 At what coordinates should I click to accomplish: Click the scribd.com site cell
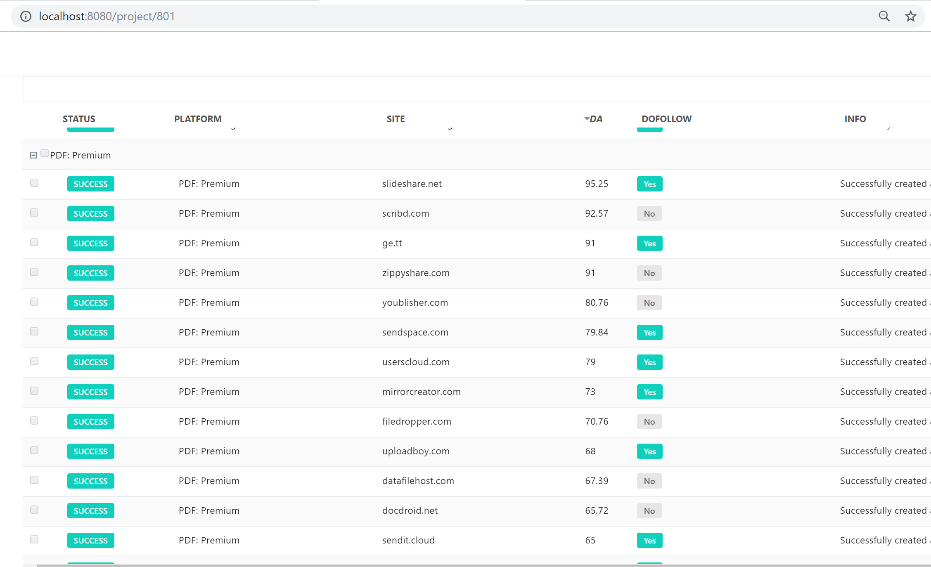pyautogui.click(x=406, y=213)
